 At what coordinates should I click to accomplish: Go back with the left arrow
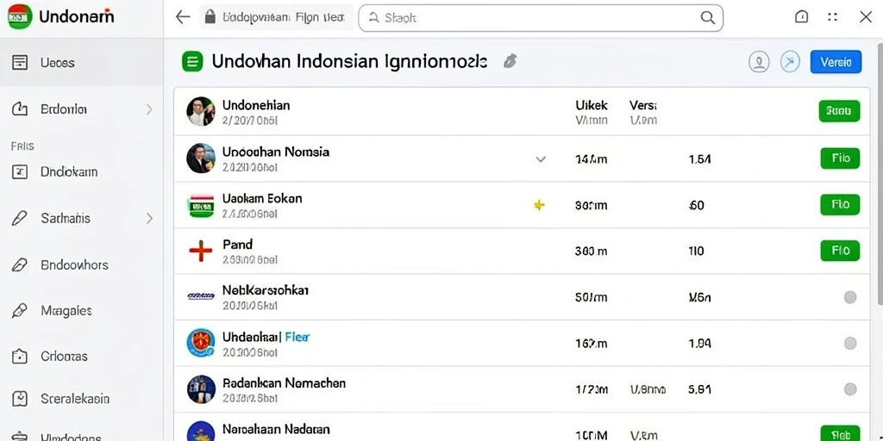coord(183,17)
